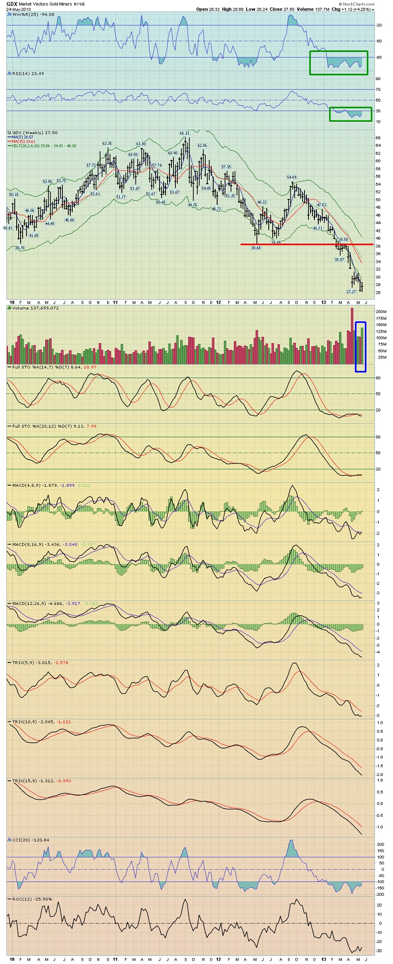The image size is (393, 964).
Task: Click the '38.68' low price label
Action: coord(256,248)
